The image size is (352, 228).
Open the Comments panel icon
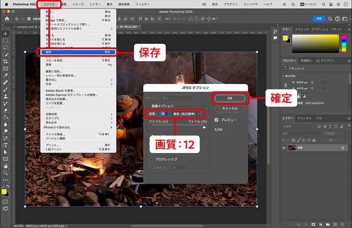275,38
